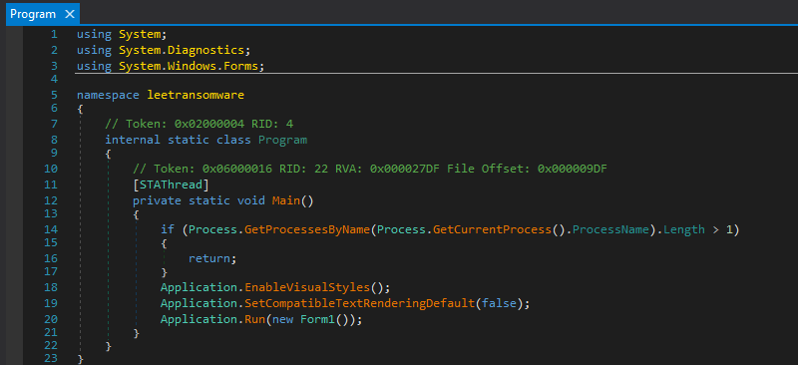Click the using System directive on line 1

(x=122, y=35)
